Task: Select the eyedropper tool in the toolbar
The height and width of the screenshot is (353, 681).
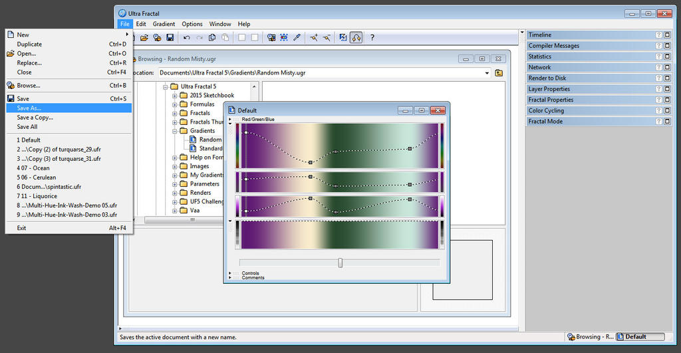Action: click(x=297, y=38)
